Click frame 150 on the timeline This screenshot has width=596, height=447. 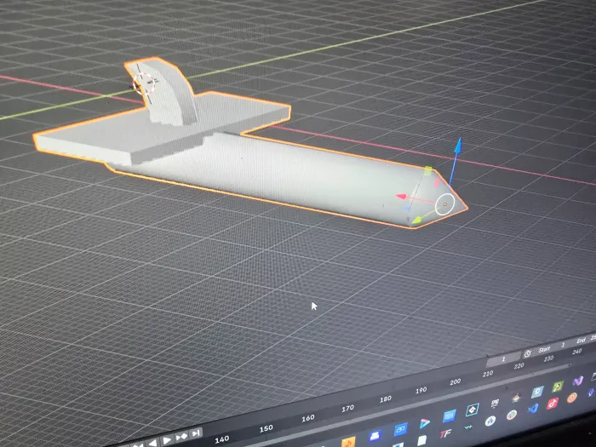[266, 429]
